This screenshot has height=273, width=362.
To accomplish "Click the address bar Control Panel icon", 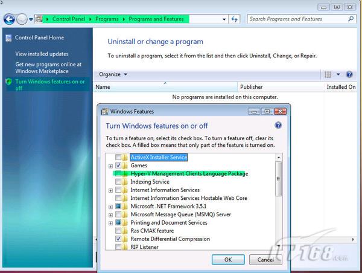I will (39, 19).
